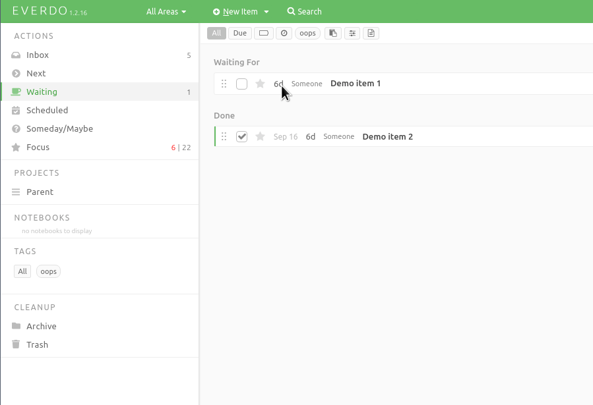Image resolution: width=593 pixels, height=405 pixels.
Task: Open the Trash in Cleanup section
Action: click(x=37, y=344)
